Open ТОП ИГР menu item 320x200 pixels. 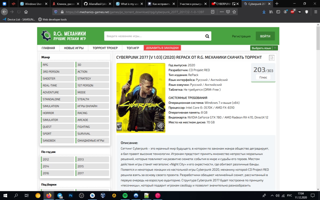133,48
